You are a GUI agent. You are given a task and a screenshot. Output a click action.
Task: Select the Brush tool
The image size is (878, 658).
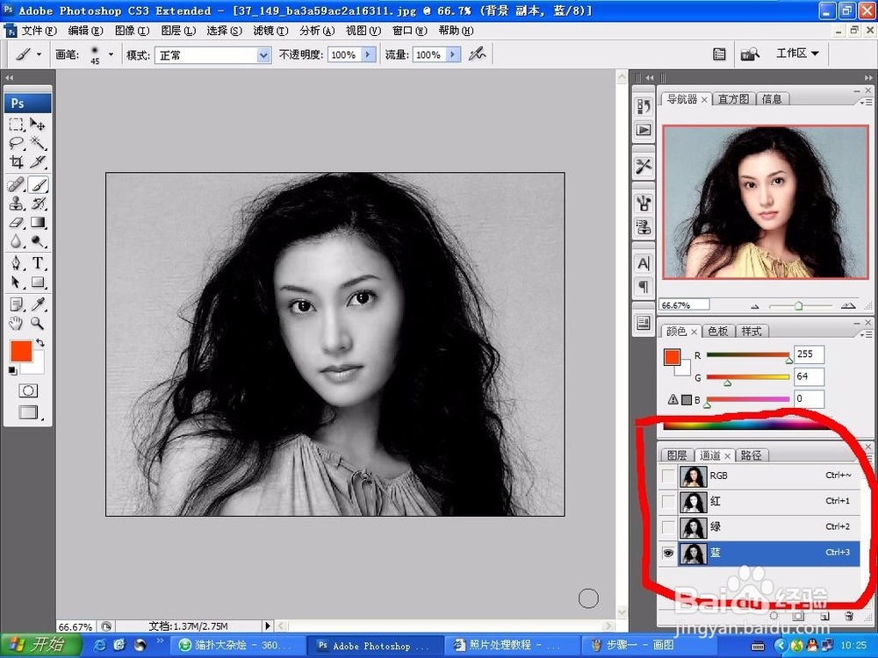coord(35,183)
